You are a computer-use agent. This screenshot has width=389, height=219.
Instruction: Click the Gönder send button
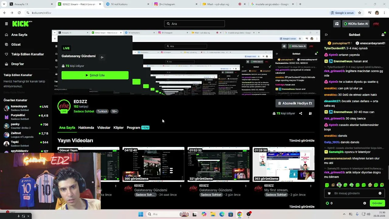377,203
